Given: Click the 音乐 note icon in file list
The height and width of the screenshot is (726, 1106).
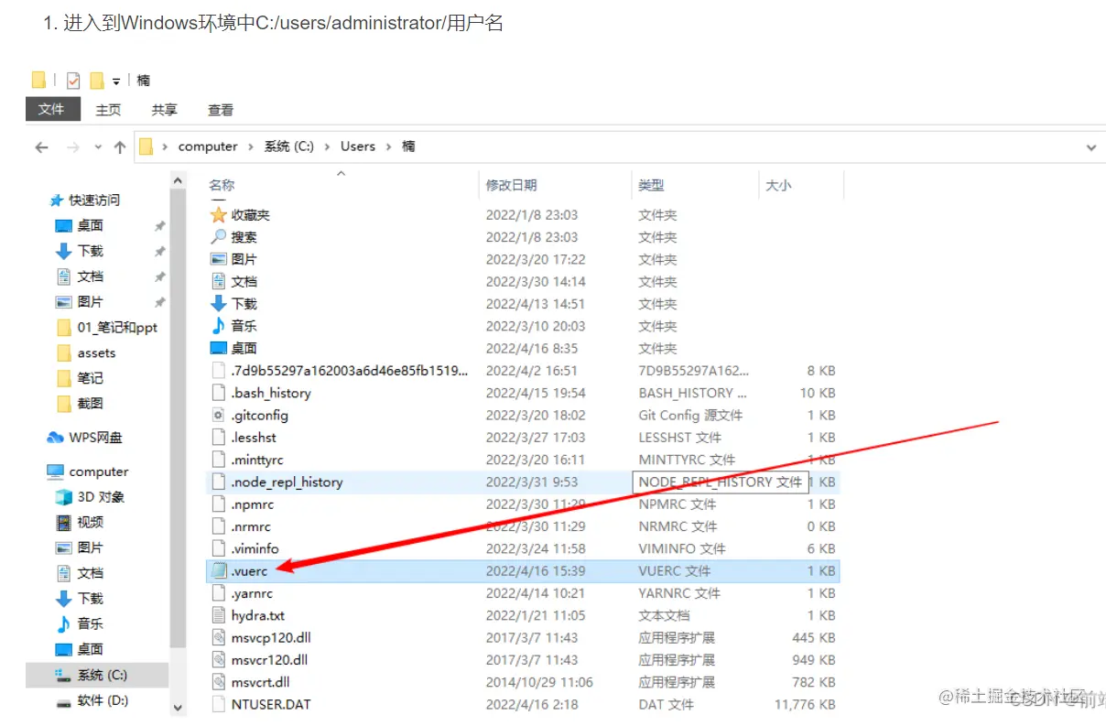Looking at the screenshot, I should [218, 326].
